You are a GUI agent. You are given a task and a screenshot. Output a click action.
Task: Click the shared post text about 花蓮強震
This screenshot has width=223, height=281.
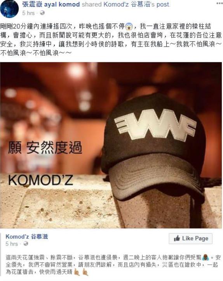(113, 265)
